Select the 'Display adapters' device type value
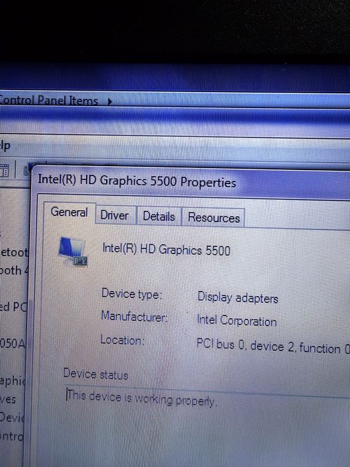This screenshot has width=350, height=467. tap(238, 298)
